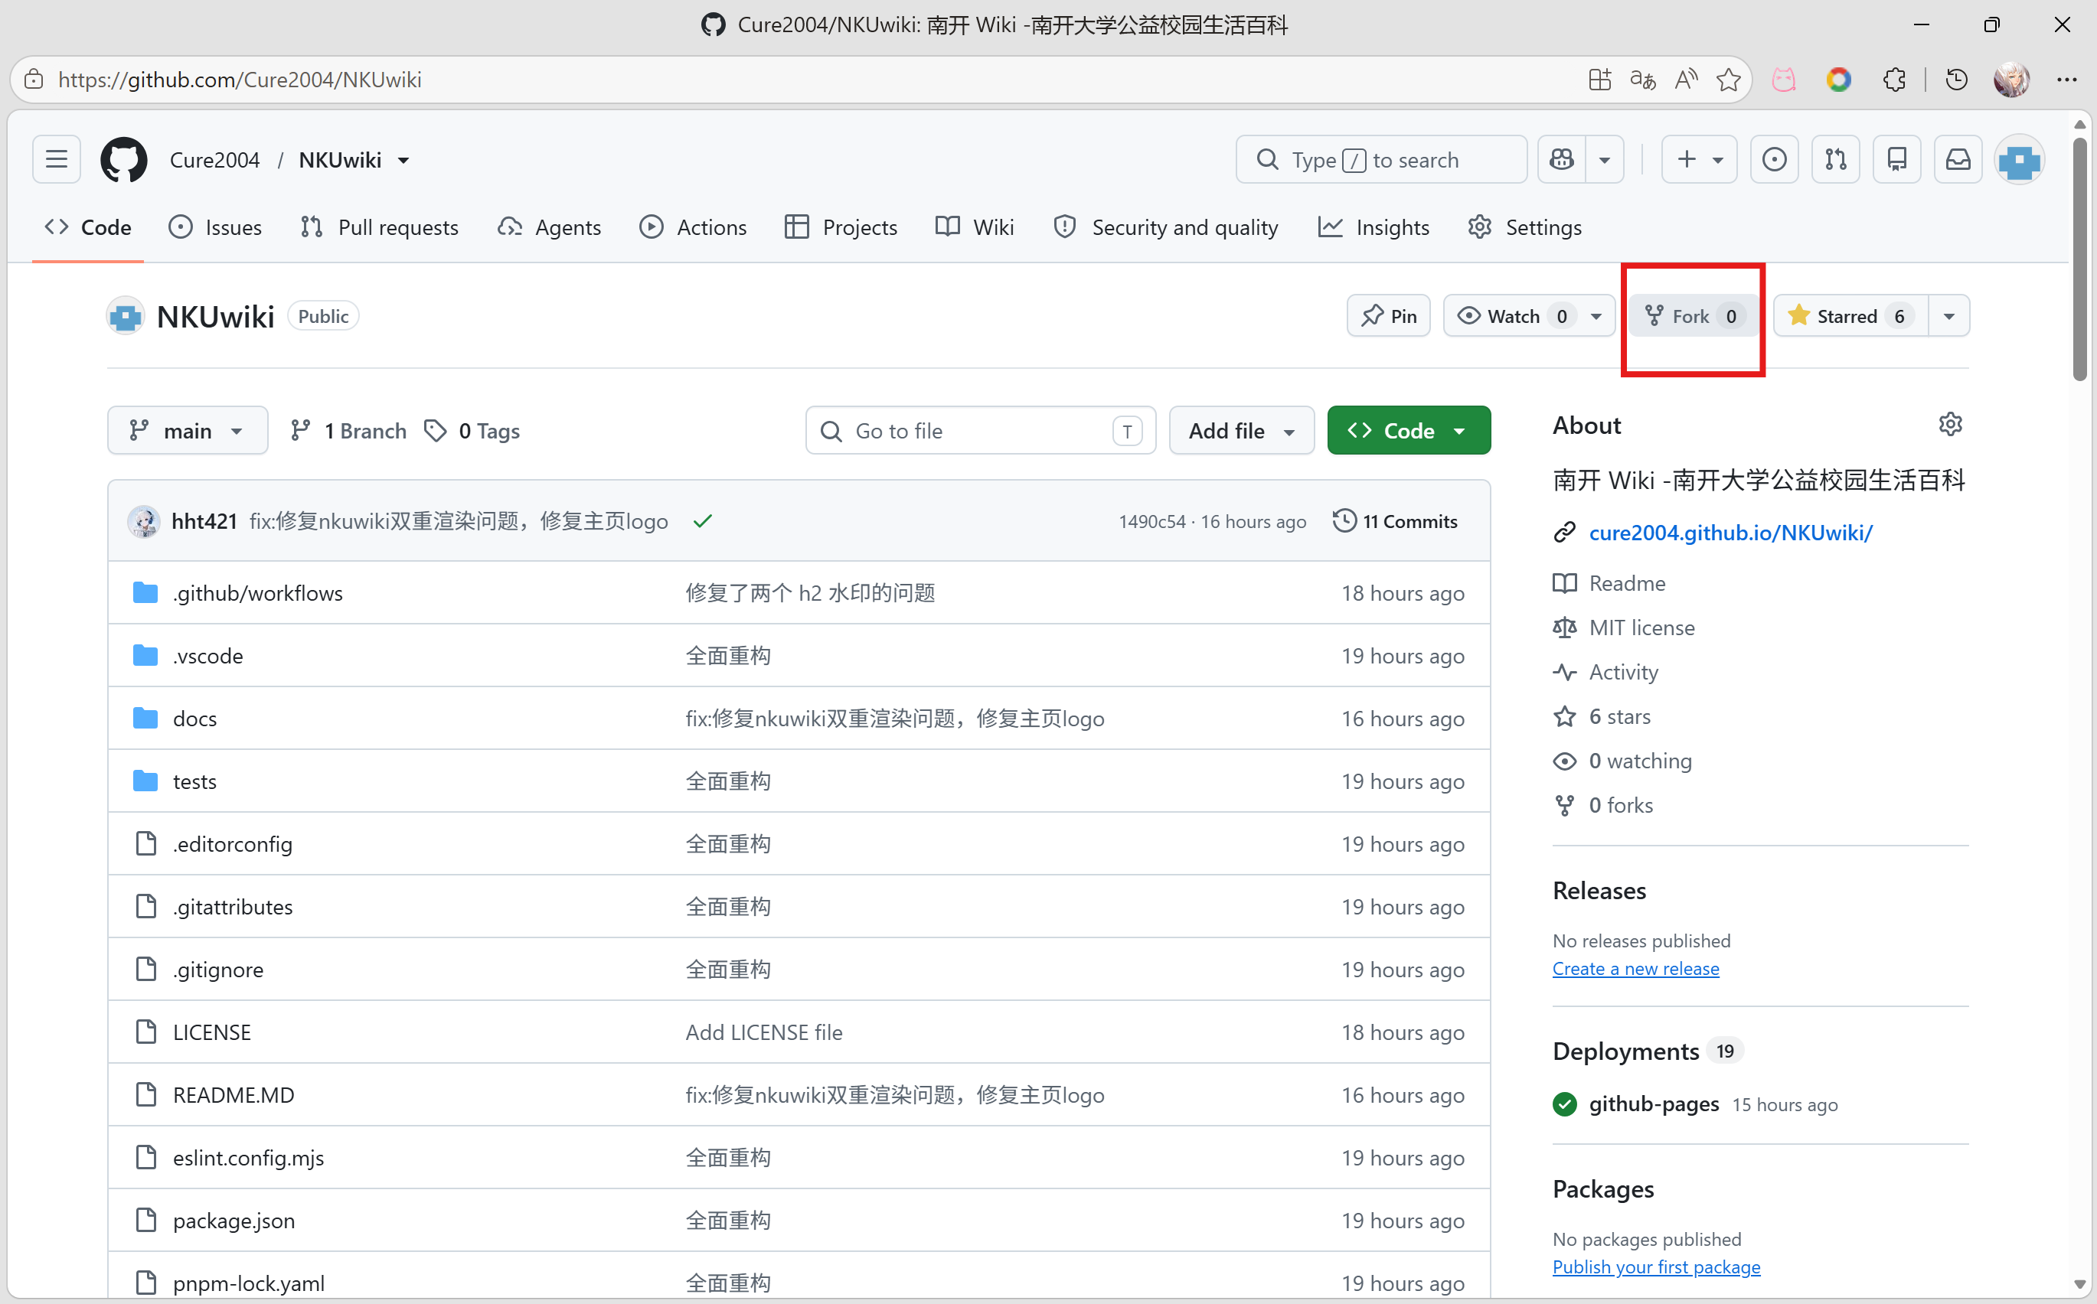
Task: Fork the NKUwiki repository
Action: click(x=1694, y=317)
